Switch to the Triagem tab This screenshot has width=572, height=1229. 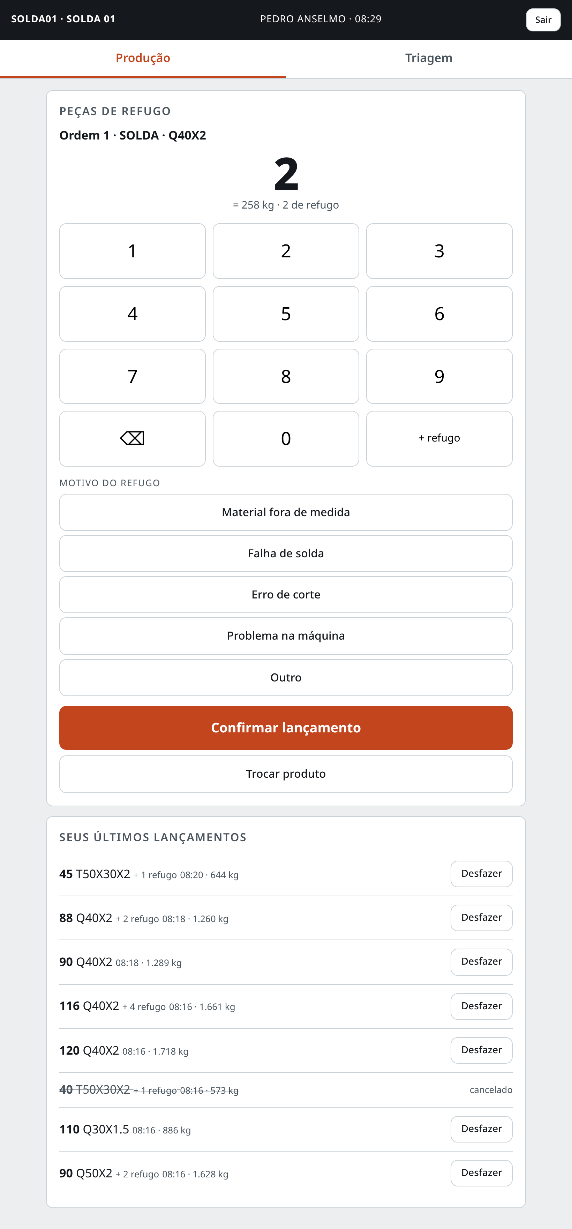click(429, 58)
